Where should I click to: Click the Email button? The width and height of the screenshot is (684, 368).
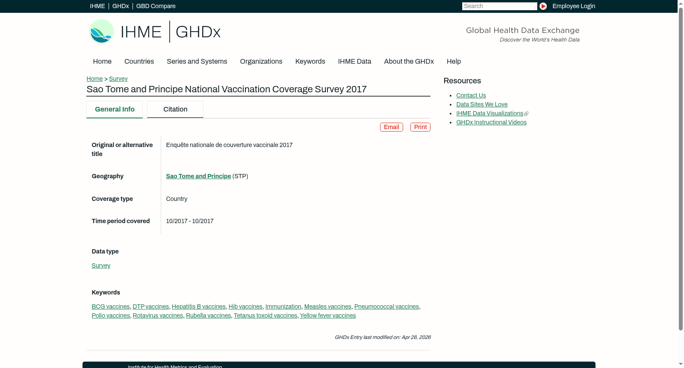[x=392, y=127]
